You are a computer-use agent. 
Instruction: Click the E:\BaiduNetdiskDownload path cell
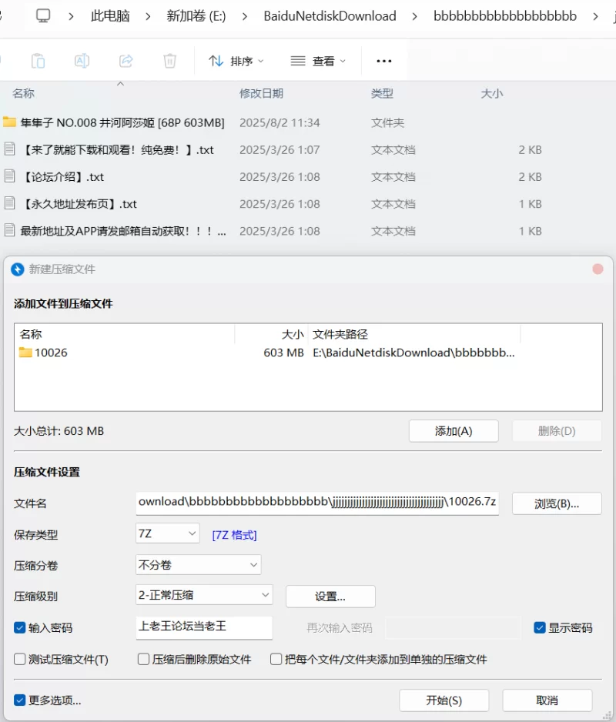click(413, 353)
